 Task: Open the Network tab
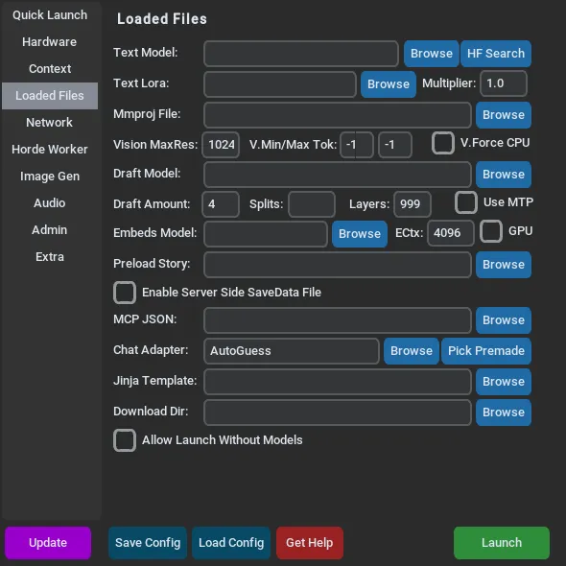click(50, 123)
